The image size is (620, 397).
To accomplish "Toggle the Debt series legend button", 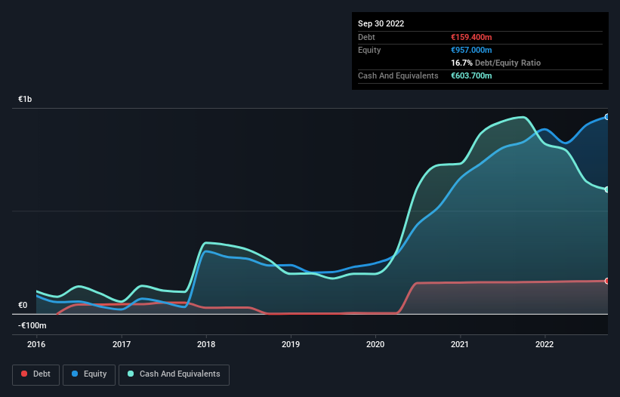I will tap(35, 374).
